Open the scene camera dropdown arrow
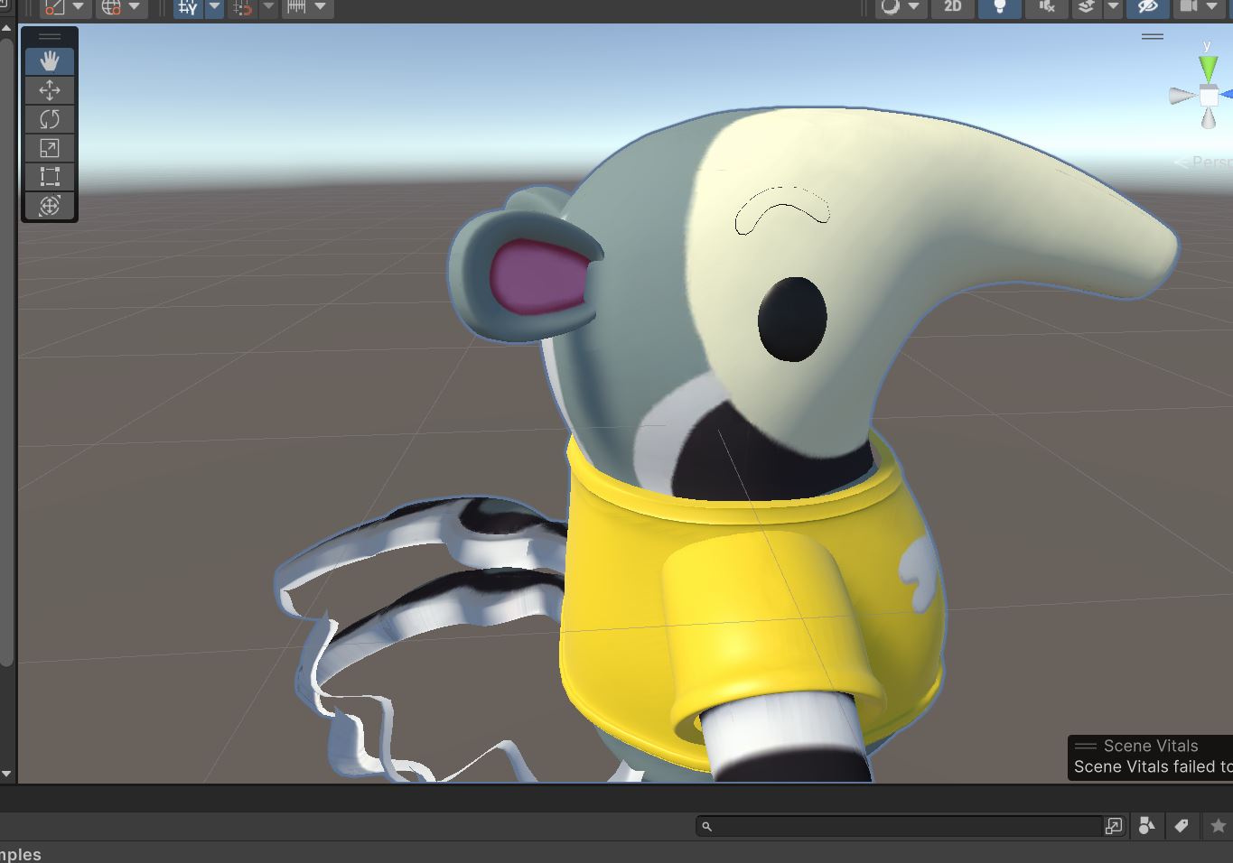Viewport: 1233px width, 863px height. point(1212,7)
